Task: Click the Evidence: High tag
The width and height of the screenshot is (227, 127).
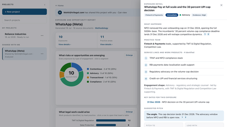Action: (x=199, y=15)
